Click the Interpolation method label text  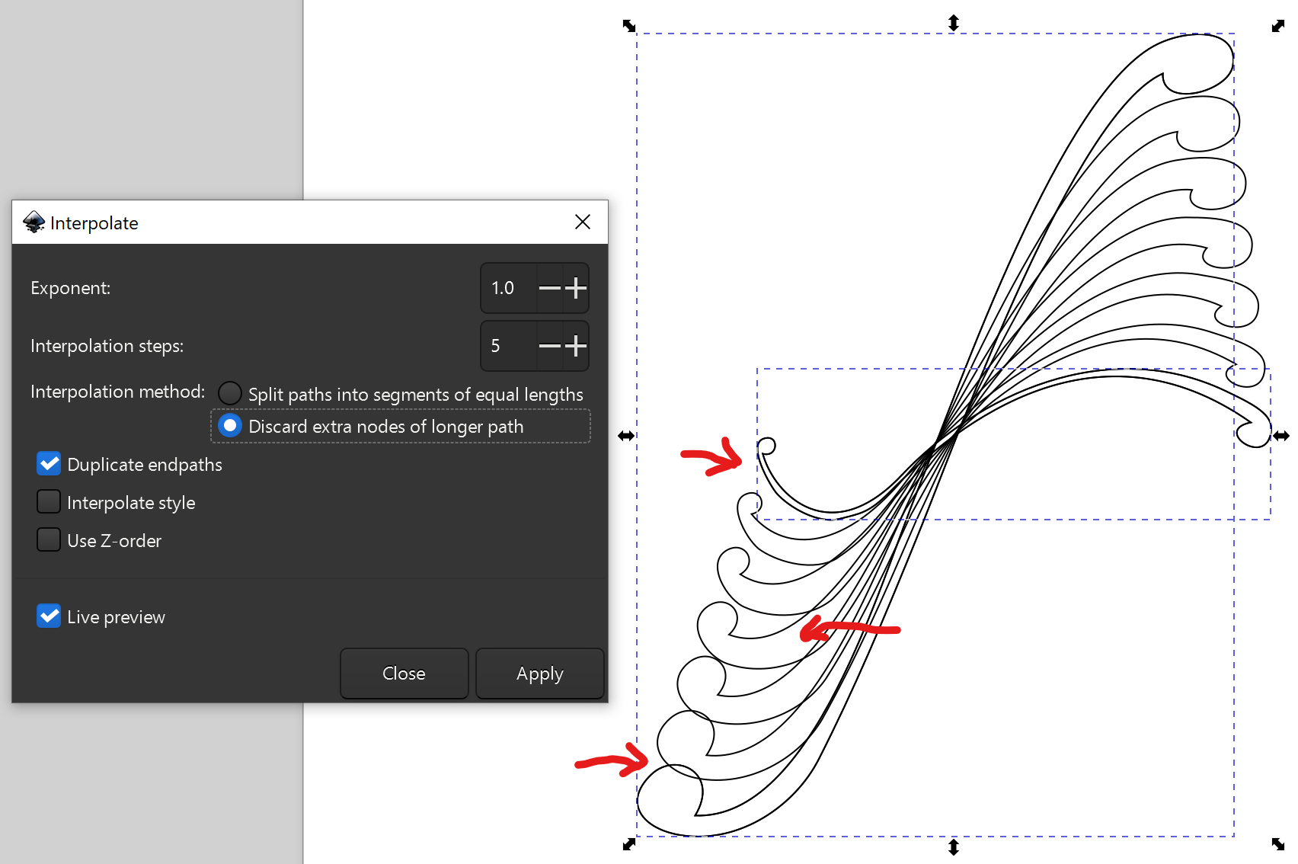pos(117,392)
